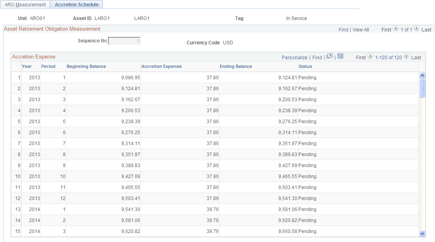
Task: Go to previous Asset Retirement Obligation record arrow
Action: (x=396, y=28)
